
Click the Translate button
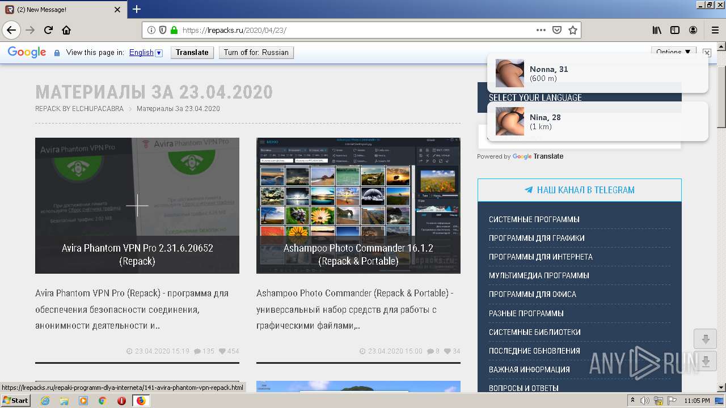pos(192,52)
